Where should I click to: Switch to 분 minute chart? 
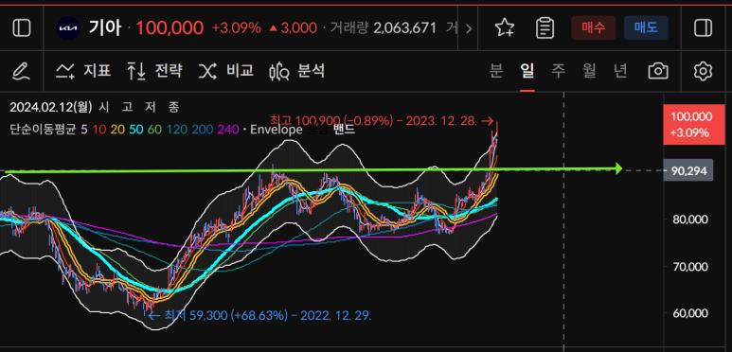pos(496,71)
